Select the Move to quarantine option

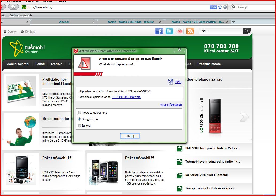coord(79,113)
